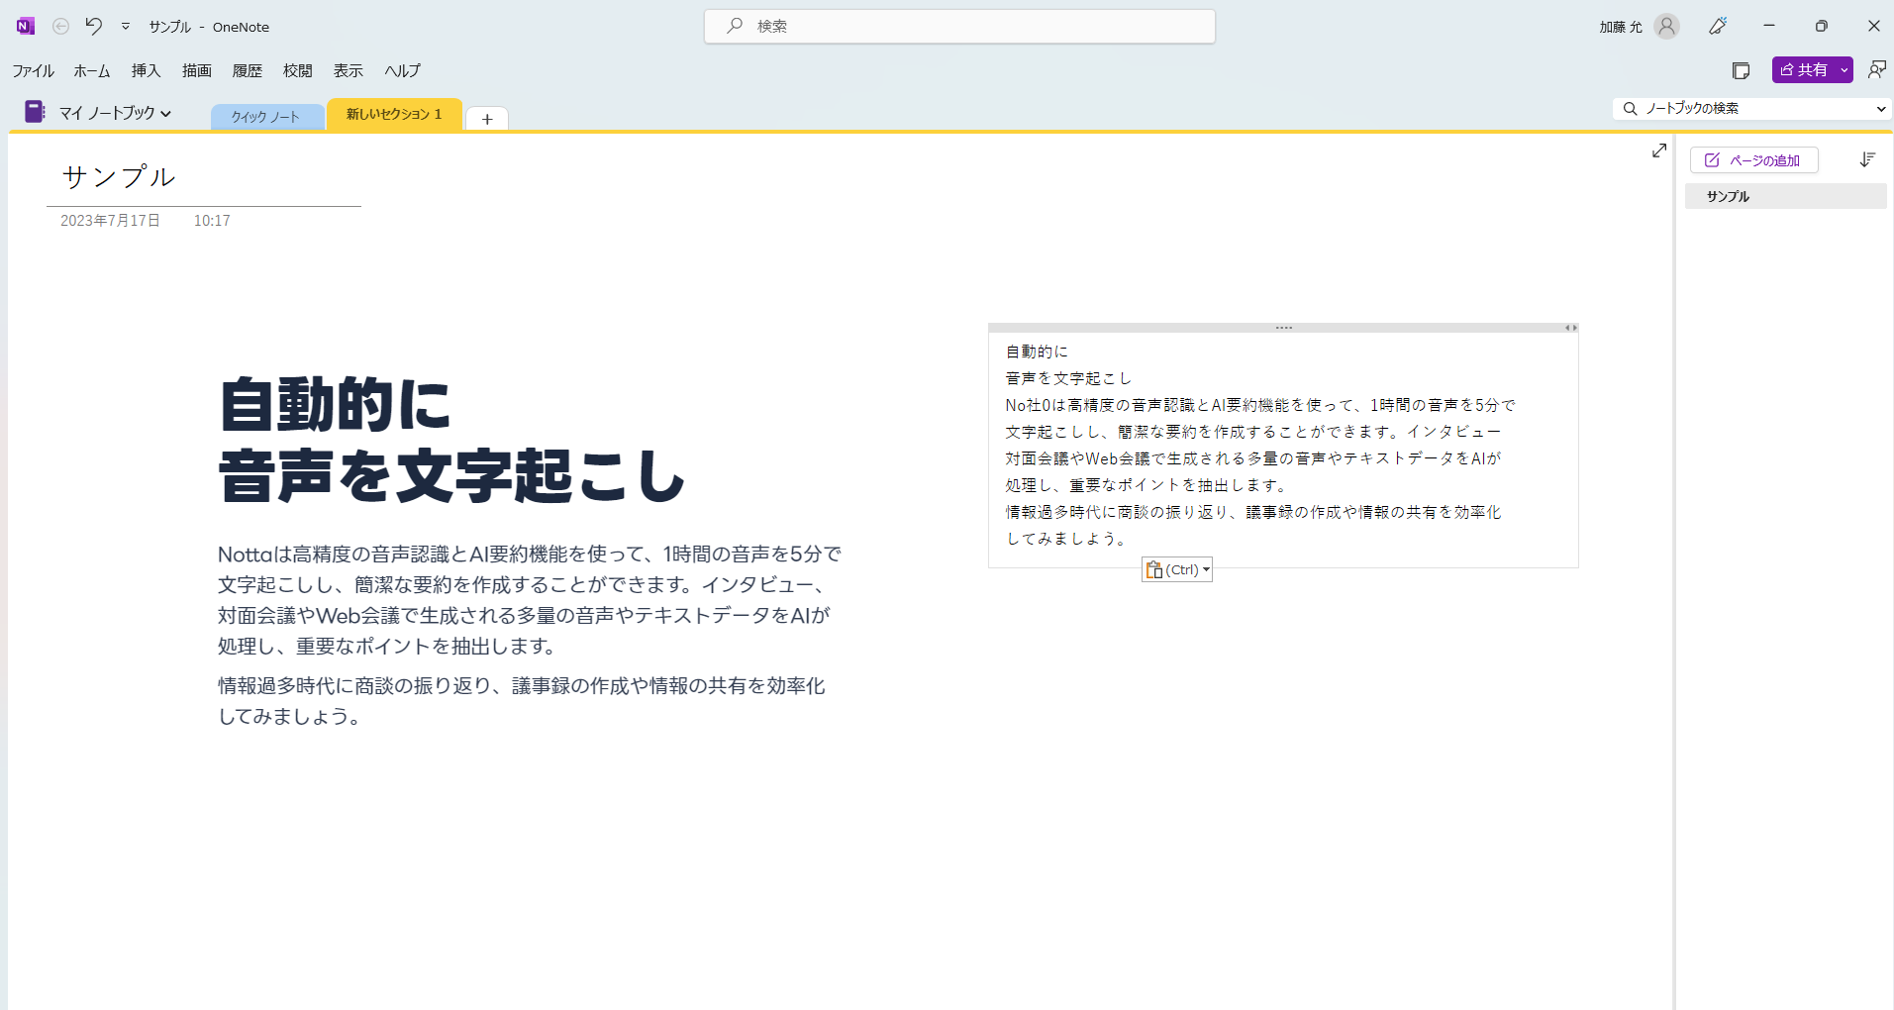The height and width of the screenshot is (1010, 1894).
Task: Expand the 共有 button dropdown arrow
Action: click(1844, 70)
